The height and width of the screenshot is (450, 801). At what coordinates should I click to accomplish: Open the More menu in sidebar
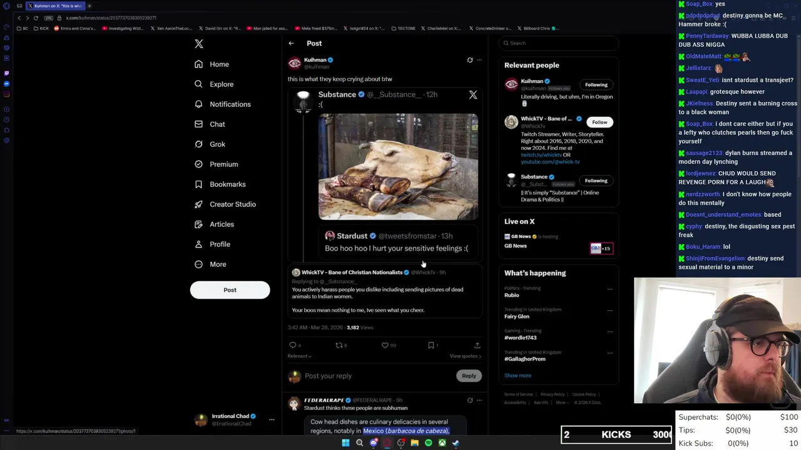[210, 264]
